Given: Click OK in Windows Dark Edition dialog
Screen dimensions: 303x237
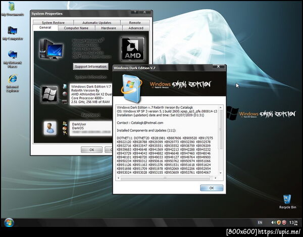Looking at the screenshot, I should [212, 188].
